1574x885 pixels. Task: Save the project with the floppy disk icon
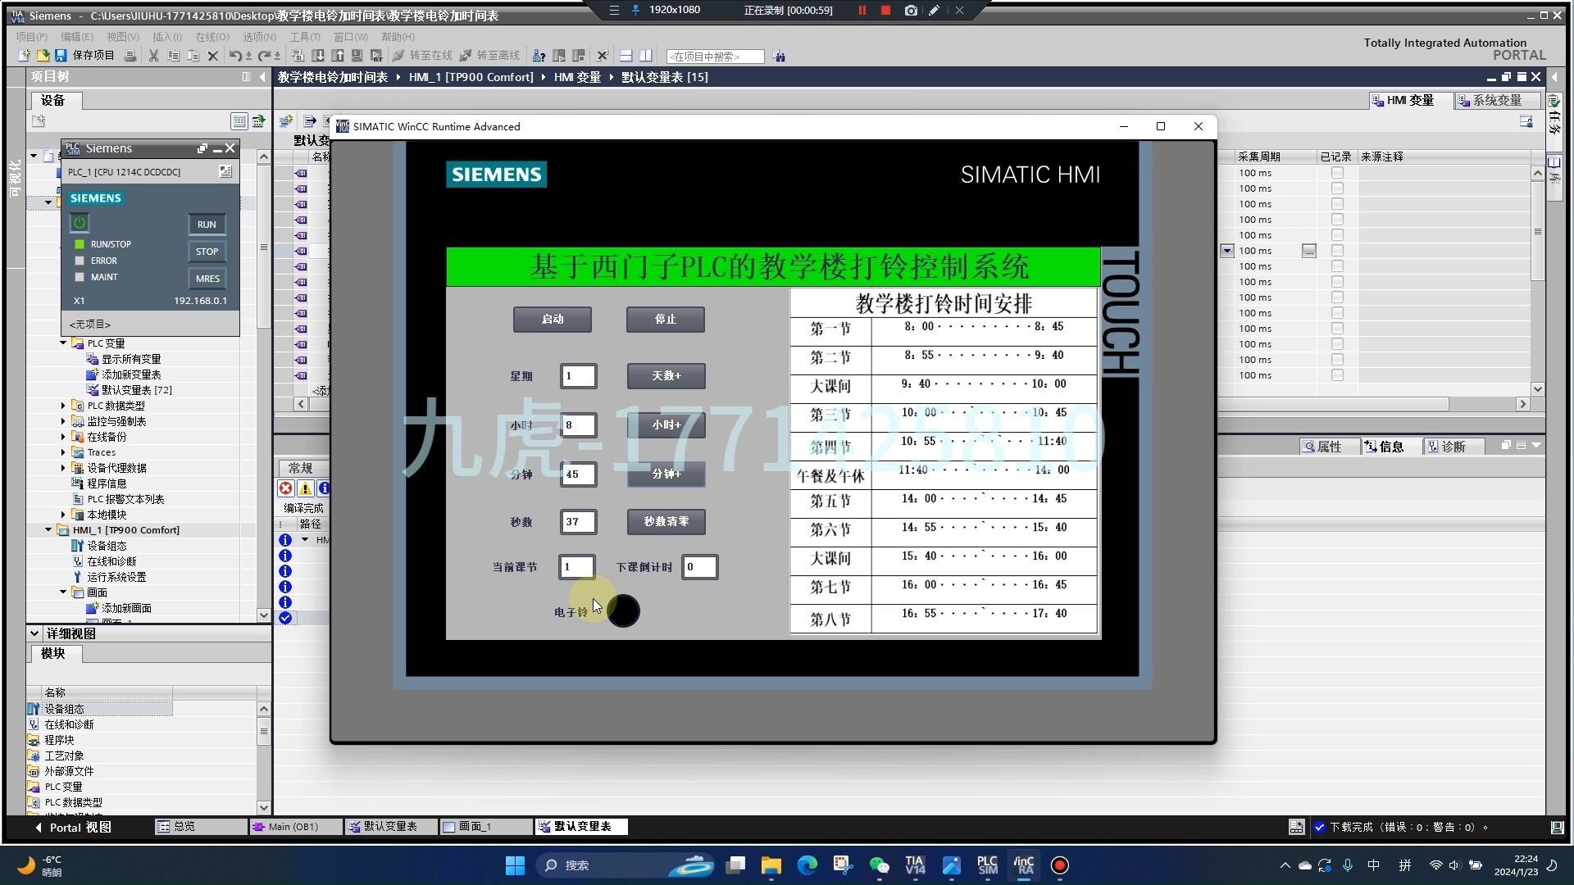(x=61, y=56)
